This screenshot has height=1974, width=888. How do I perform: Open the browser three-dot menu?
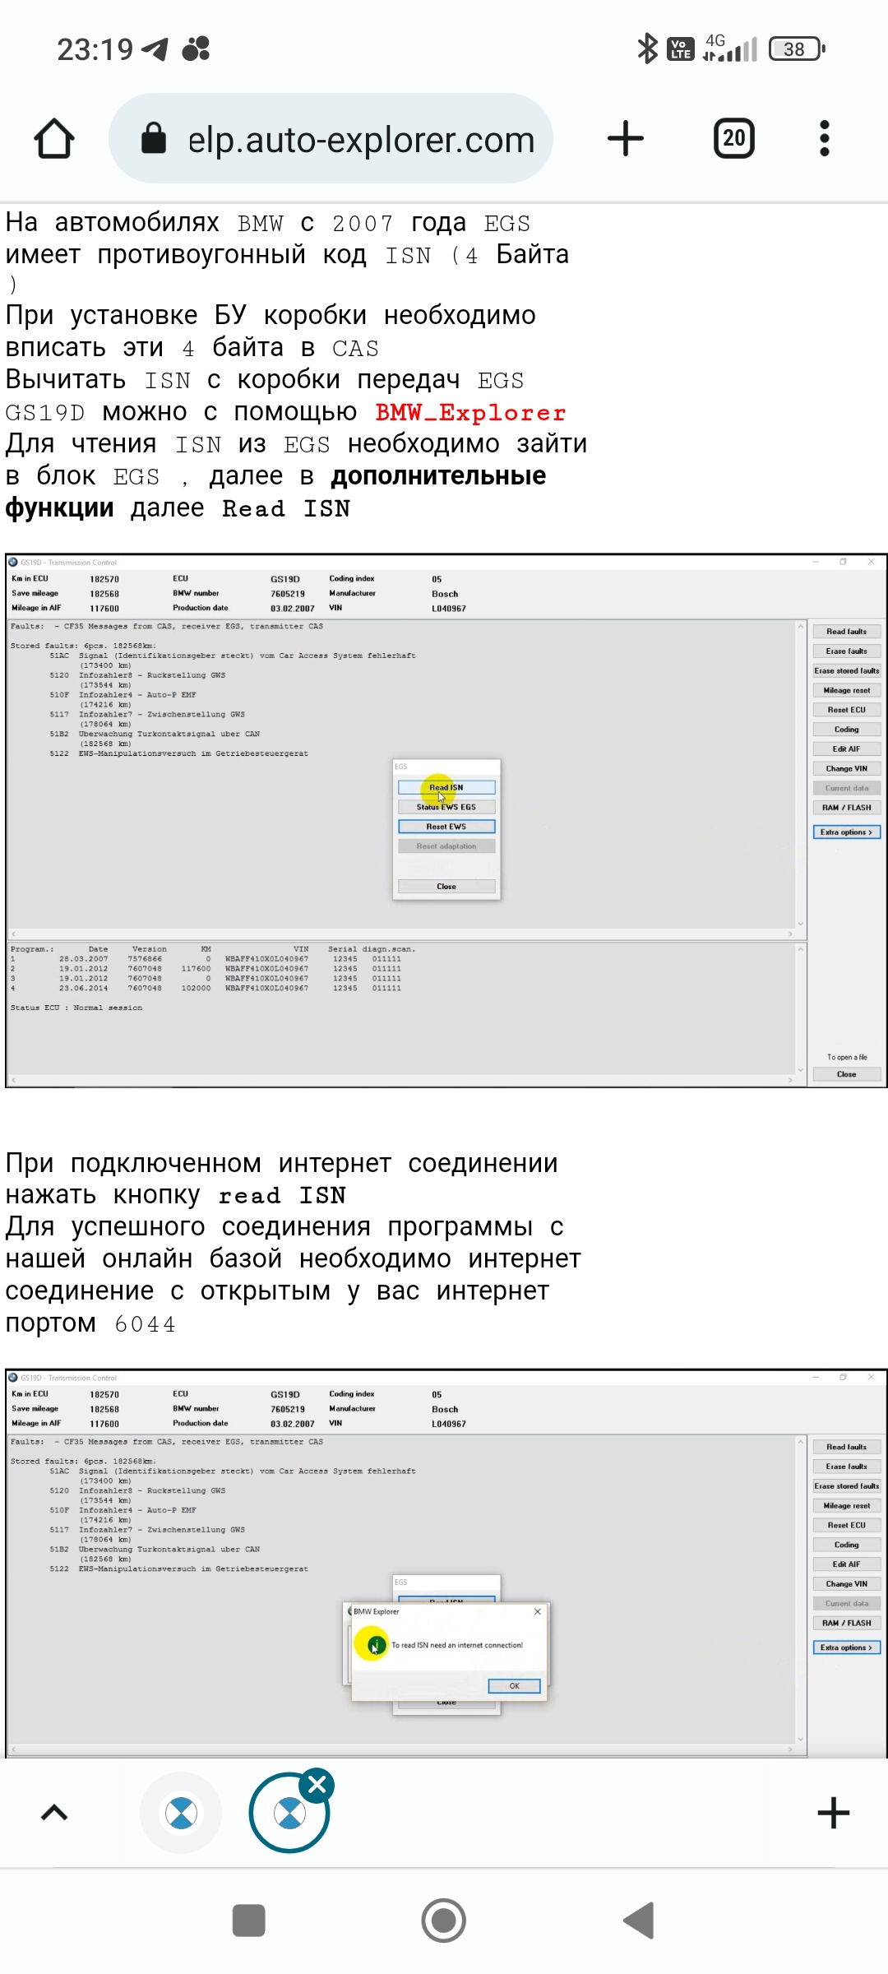point(824,139)
